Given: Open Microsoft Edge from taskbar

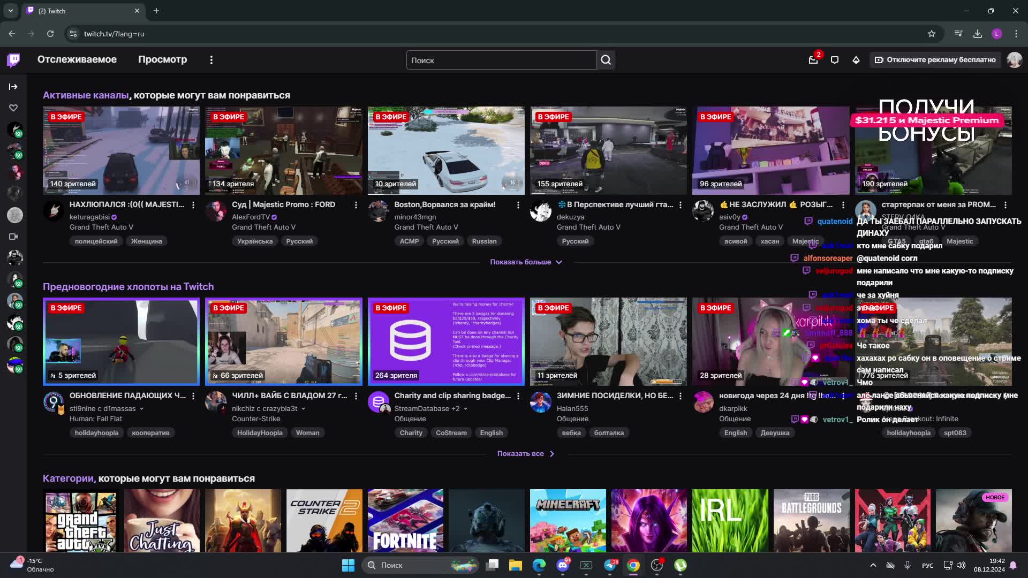Looking at the screenshot, I should pyautogui.click(x=539, y=565).
